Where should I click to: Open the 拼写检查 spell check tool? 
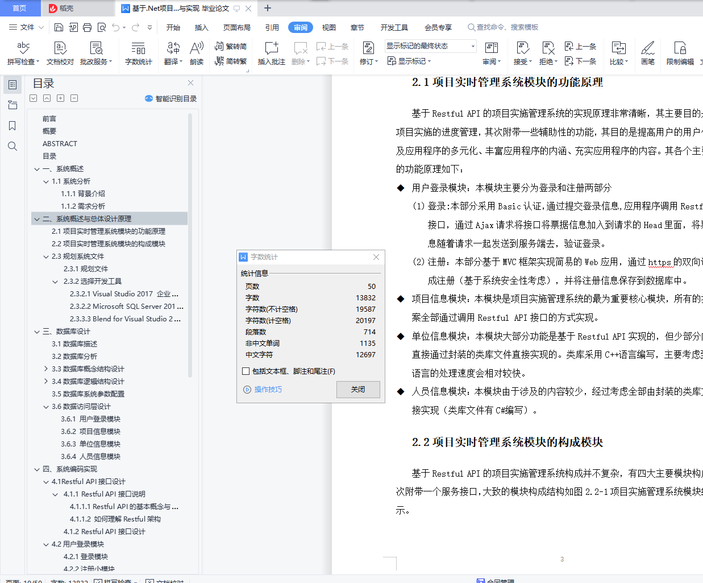click(23, 53)
